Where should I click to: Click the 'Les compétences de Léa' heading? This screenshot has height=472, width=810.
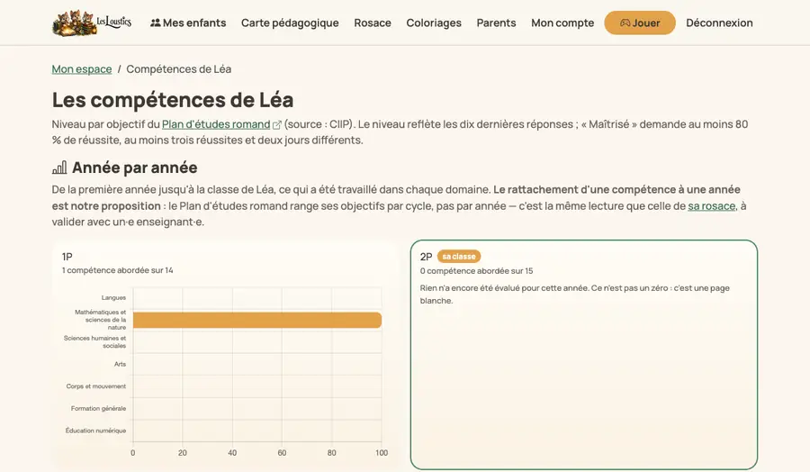tap(173, 100)
